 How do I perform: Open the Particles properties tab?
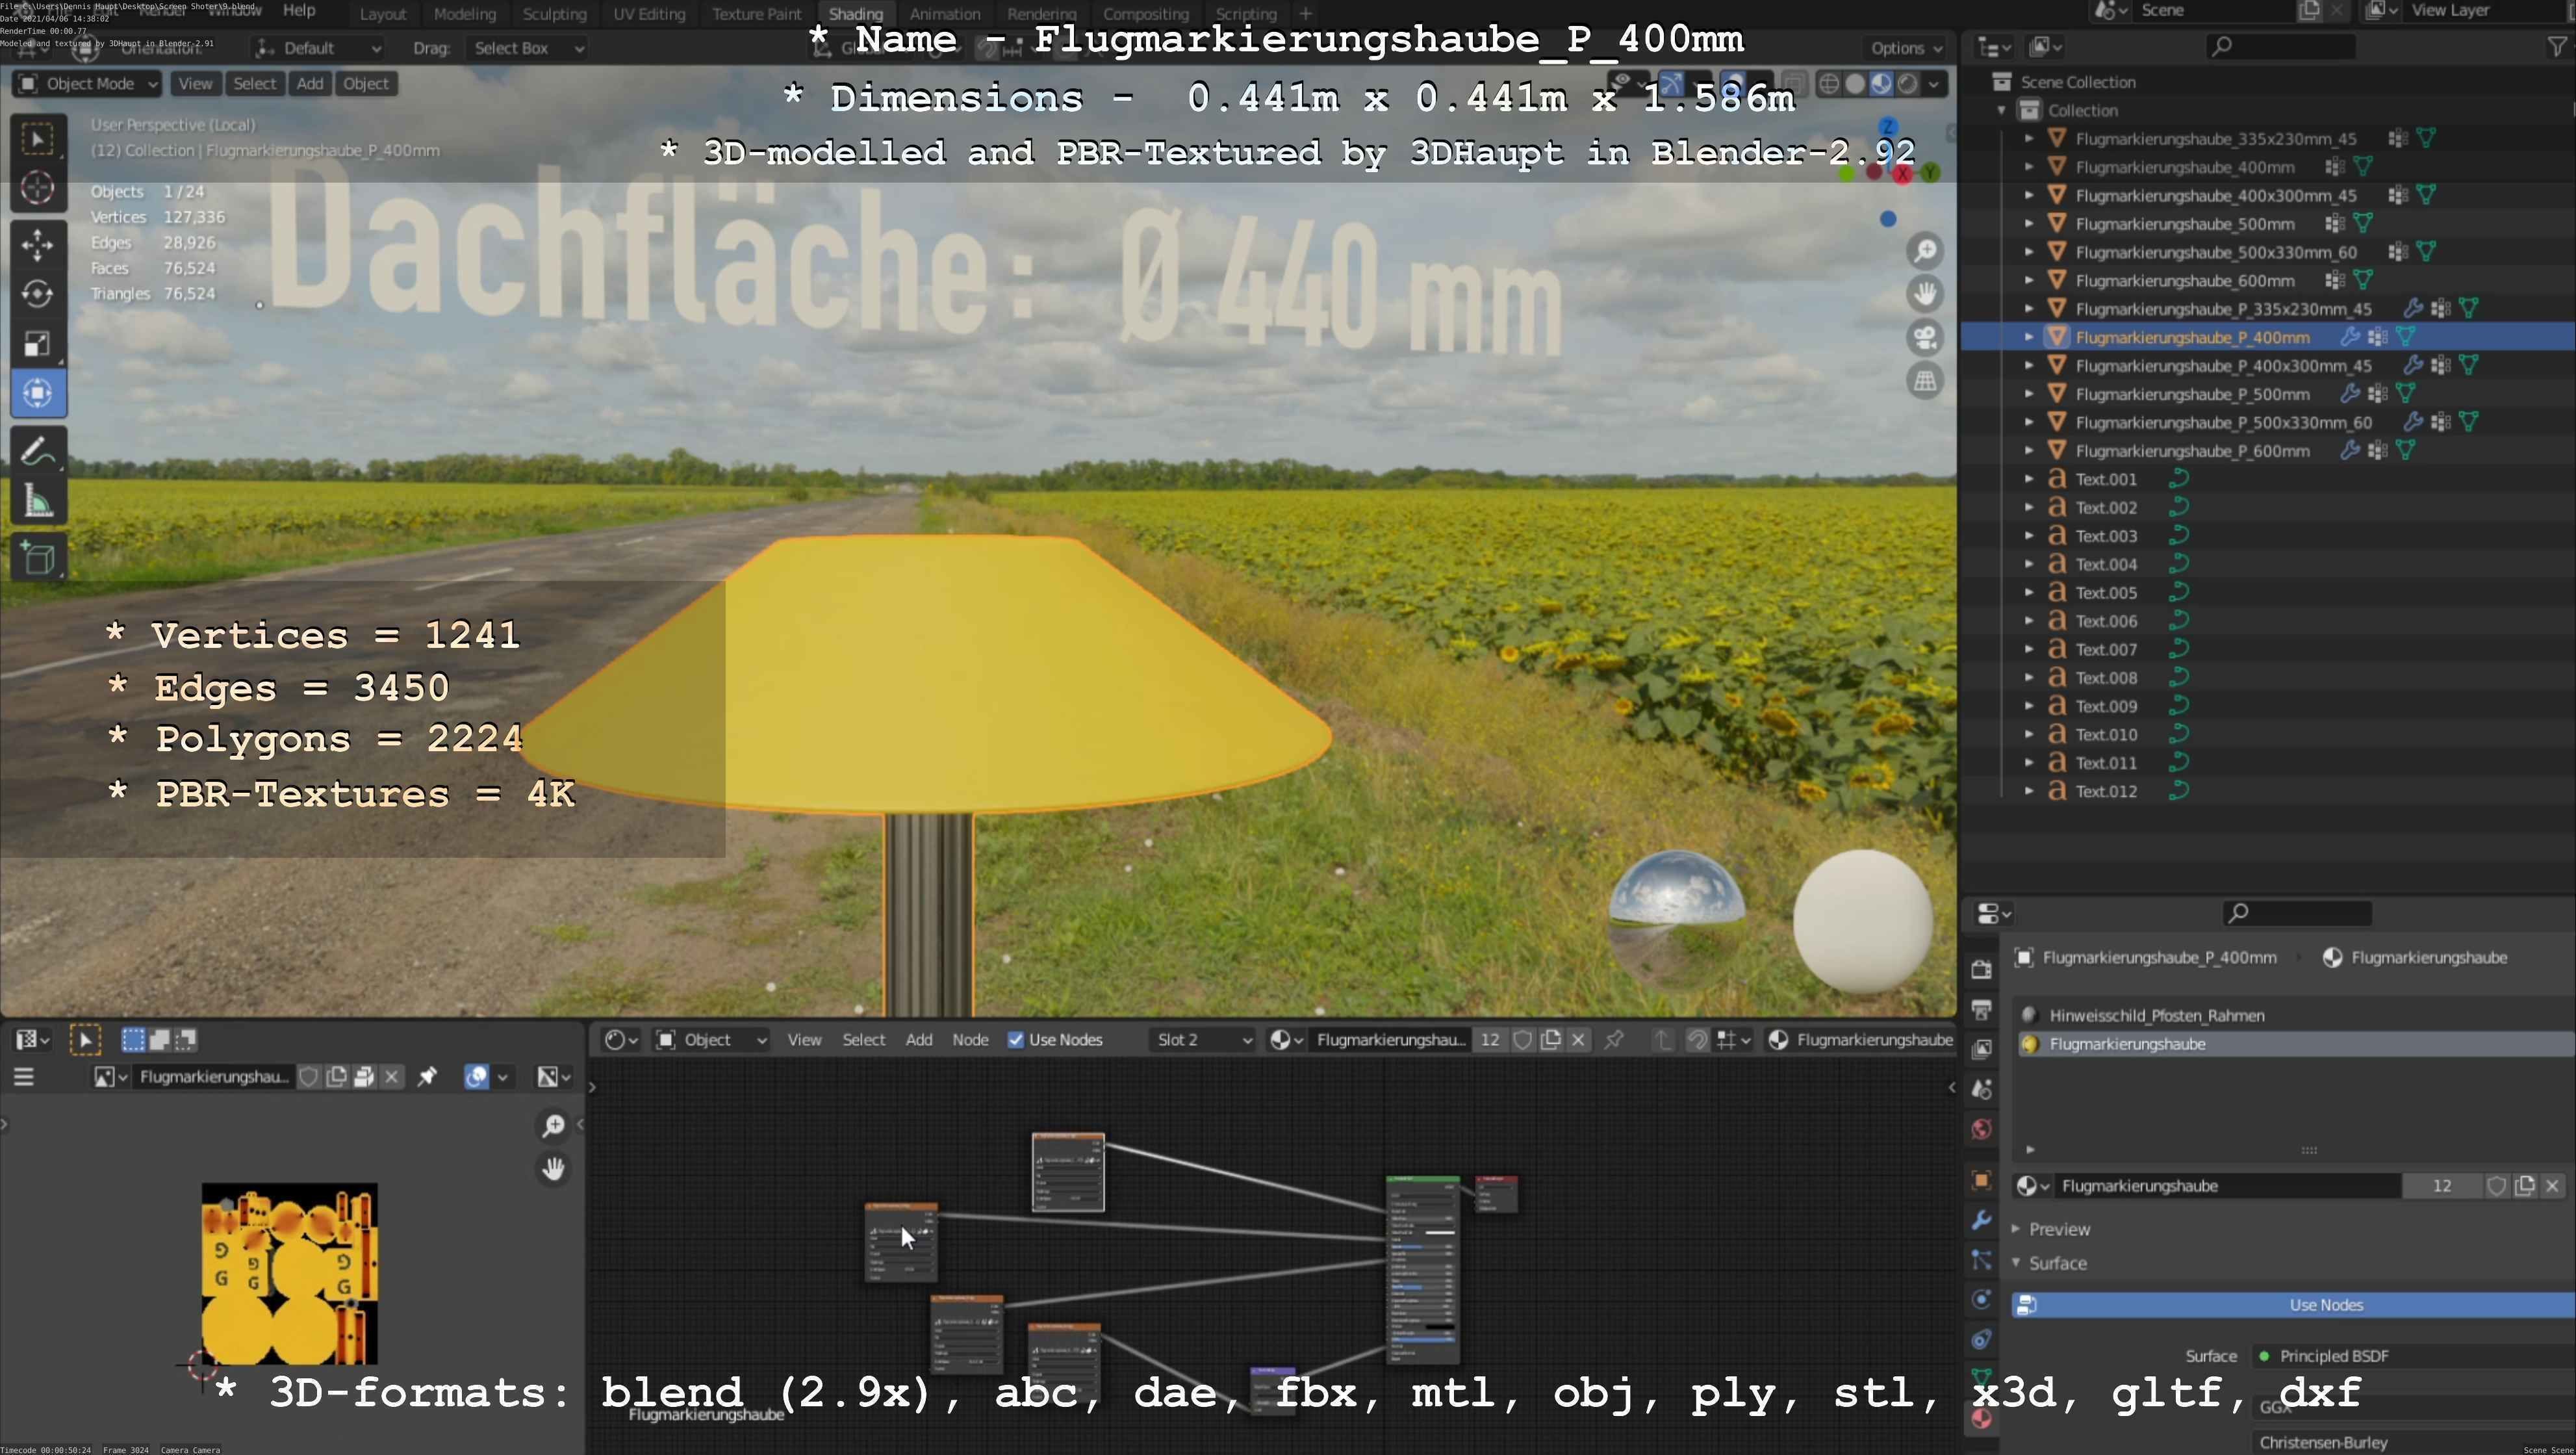coord(1981,1260)
